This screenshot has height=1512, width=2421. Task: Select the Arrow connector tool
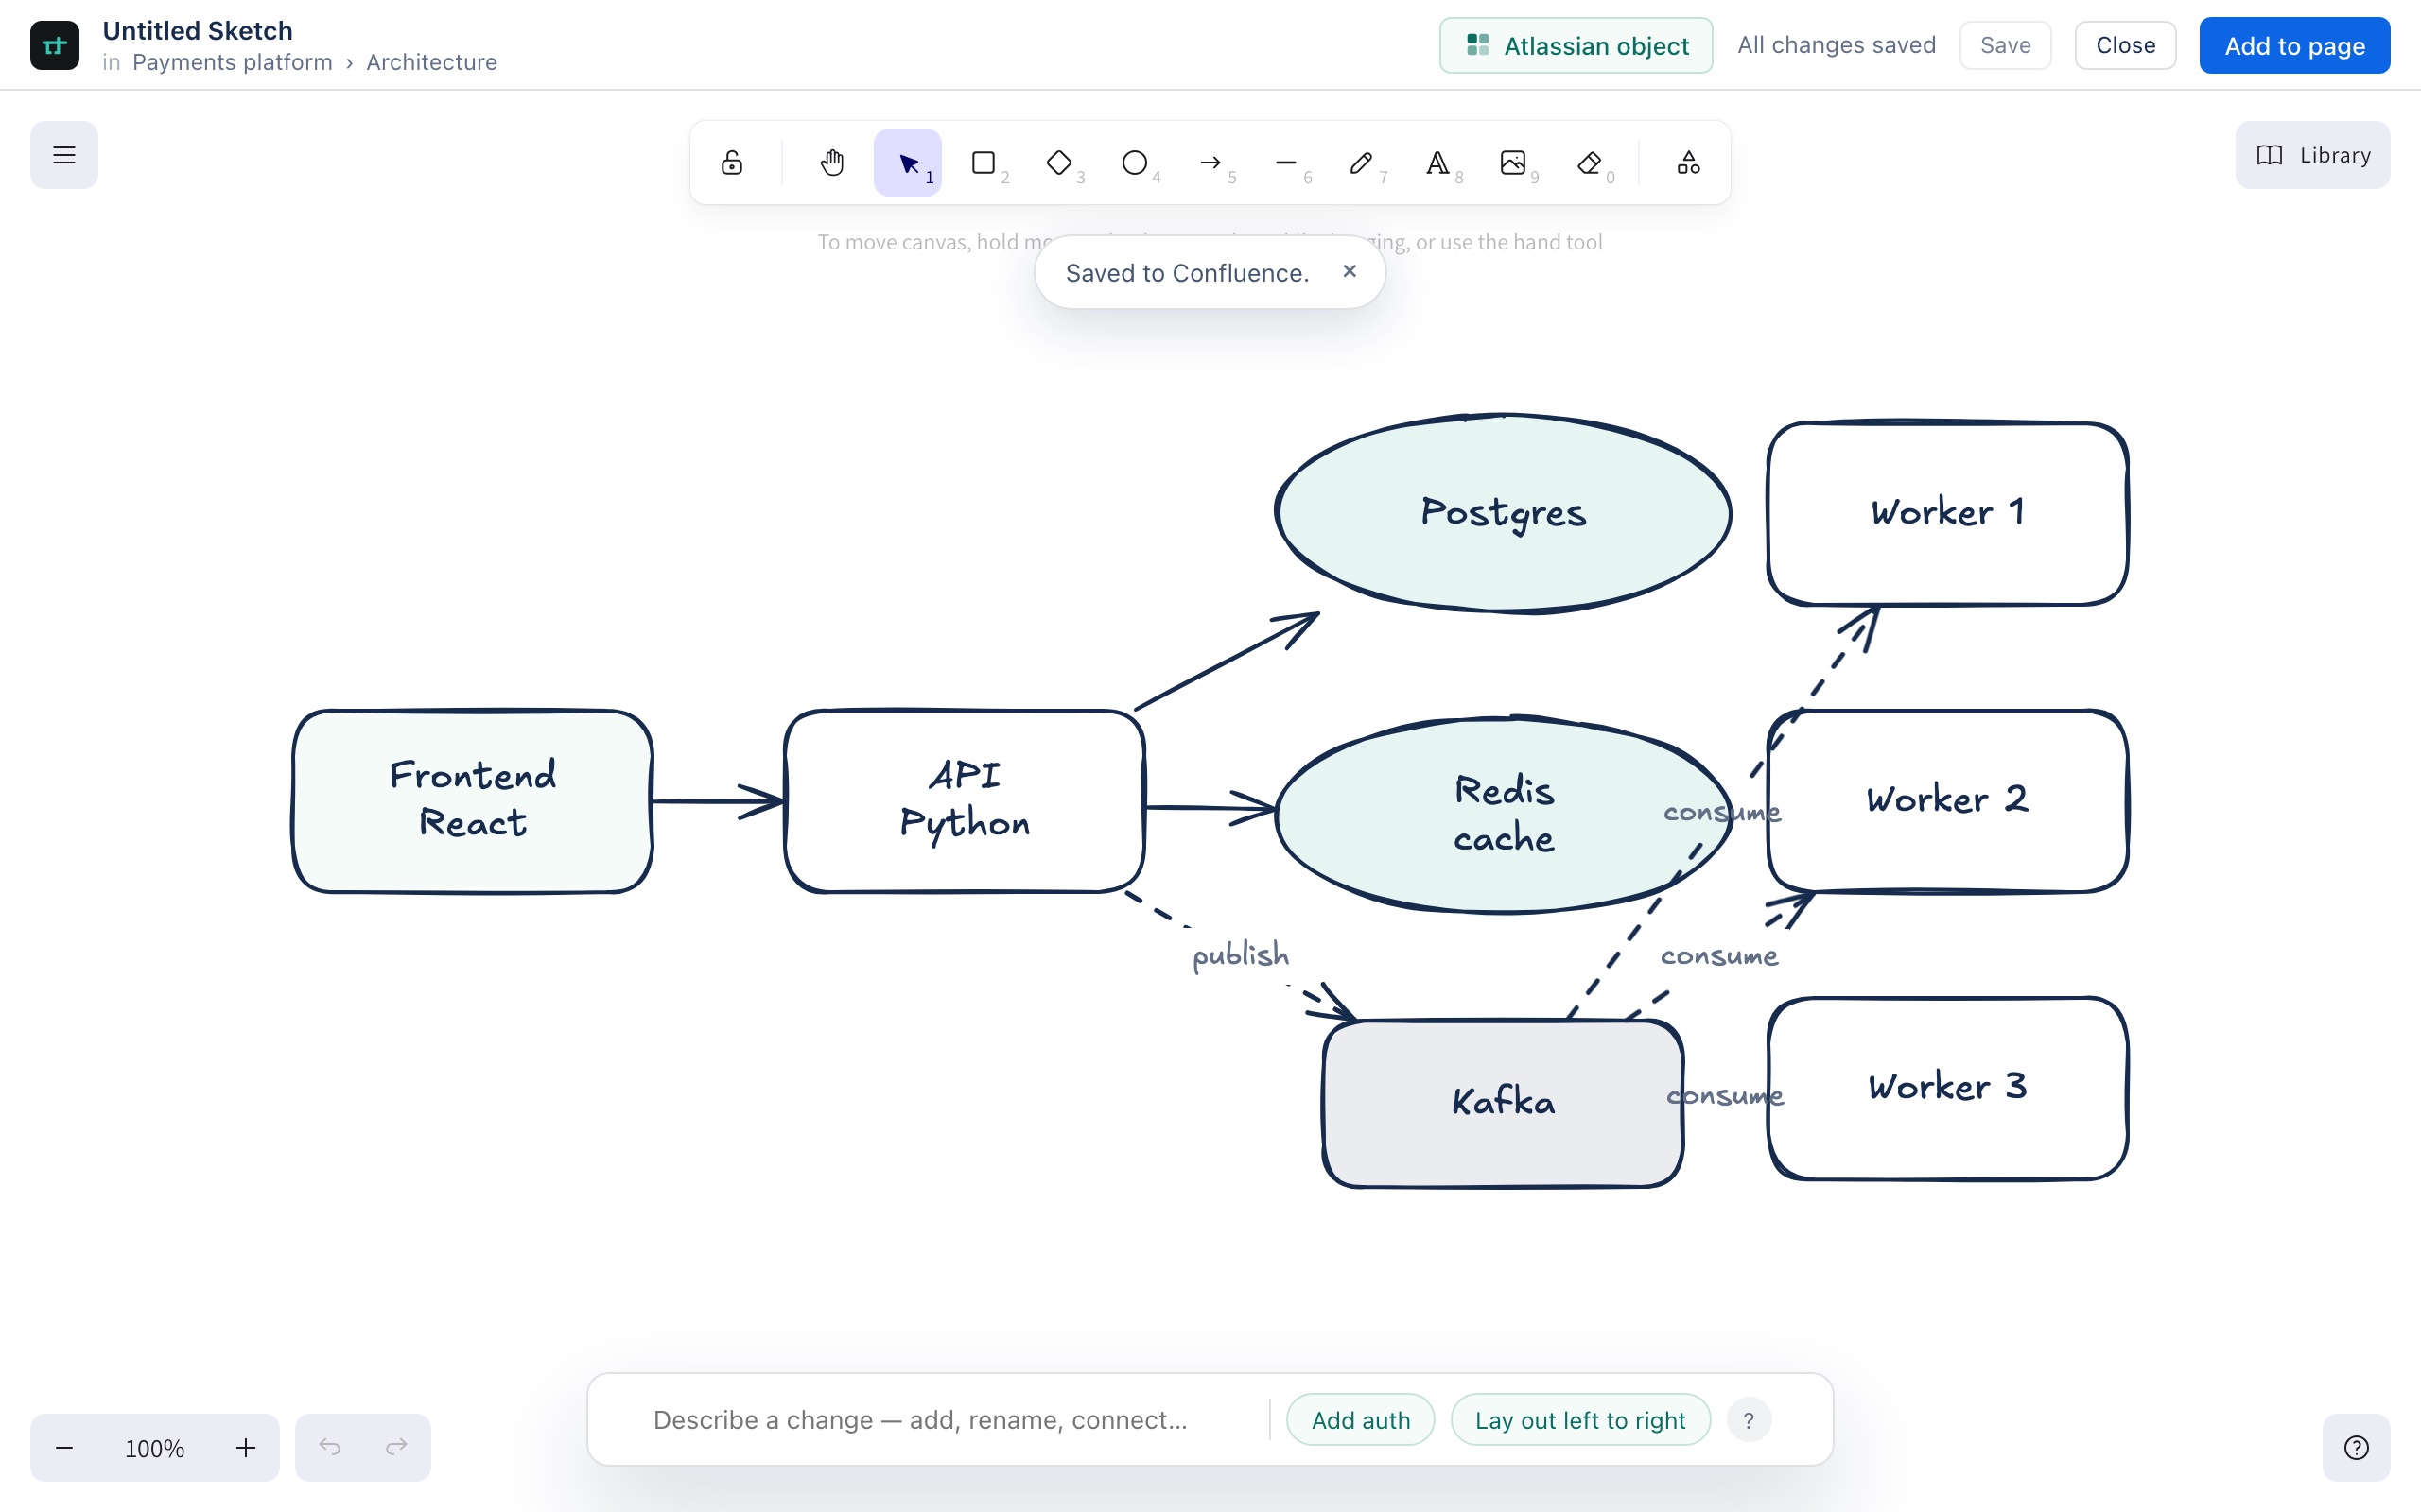pyautogui.click(x=1210, y=162)
